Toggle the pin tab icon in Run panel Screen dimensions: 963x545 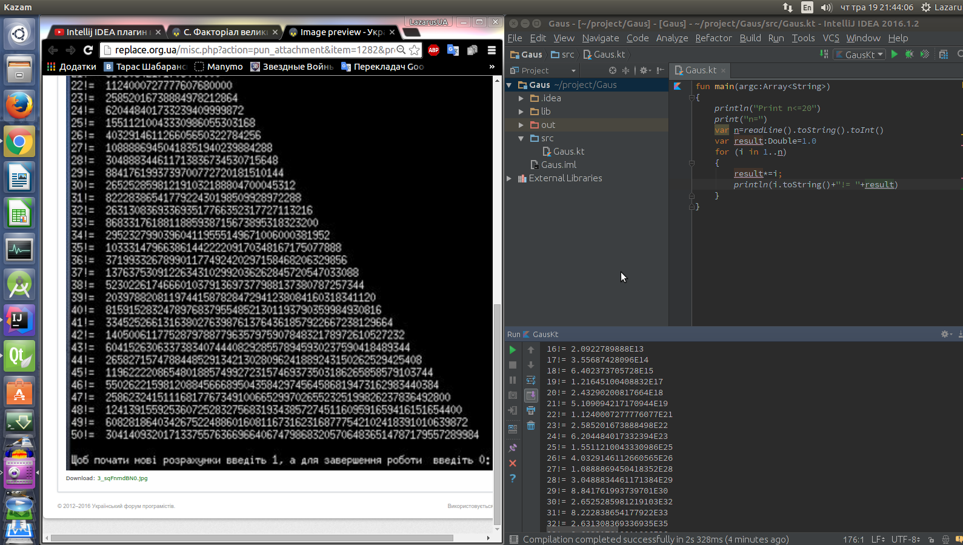point(513,448)
